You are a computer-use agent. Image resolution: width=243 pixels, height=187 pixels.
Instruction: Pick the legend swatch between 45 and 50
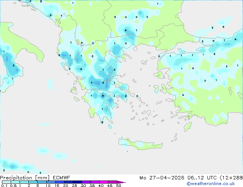coord(113,182)
